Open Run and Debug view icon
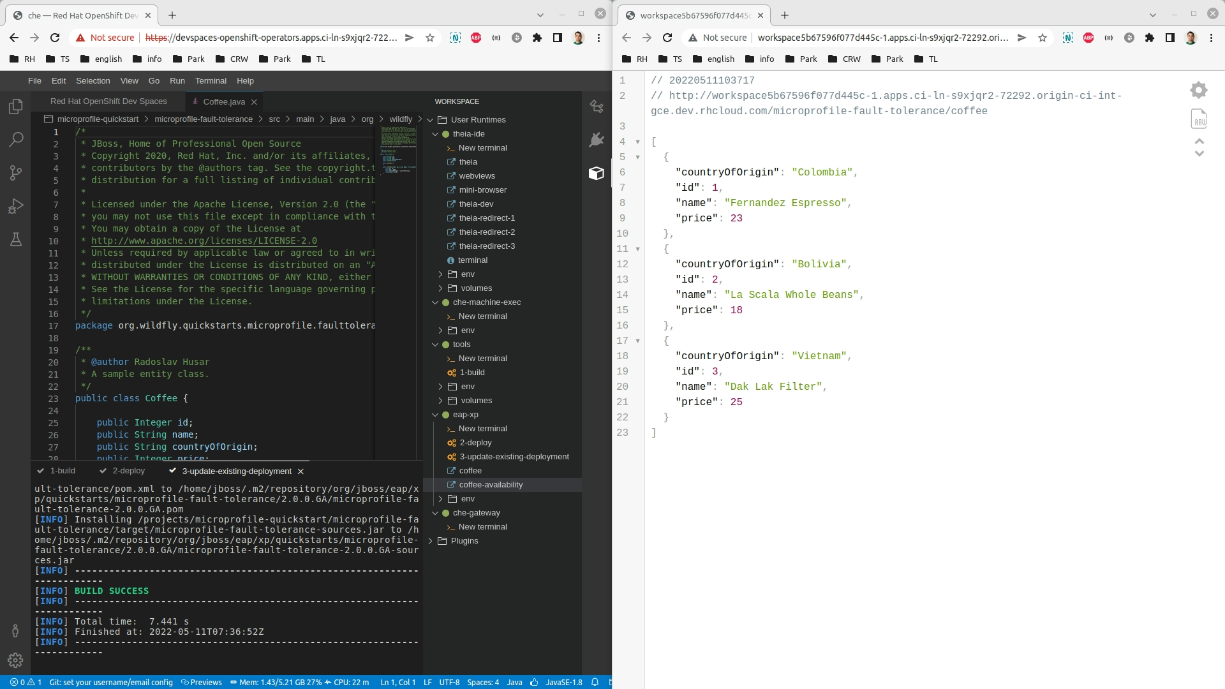The width and height of the screenshot is (1225, 689). pos(16,206)
